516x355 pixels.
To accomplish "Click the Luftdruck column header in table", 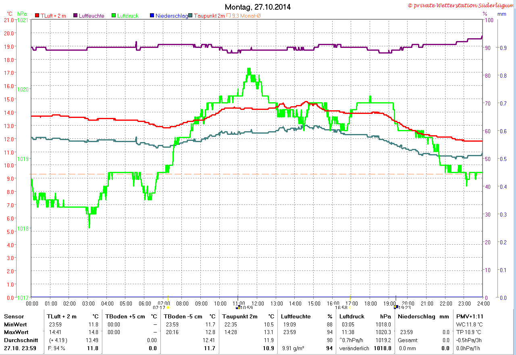I will coord(352,316).
